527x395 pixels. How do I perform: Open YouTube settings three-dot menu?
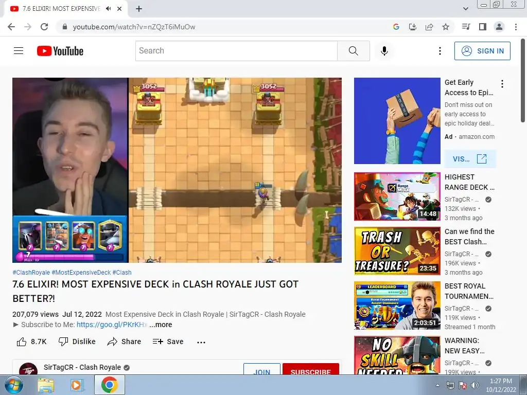click(440, 51)
